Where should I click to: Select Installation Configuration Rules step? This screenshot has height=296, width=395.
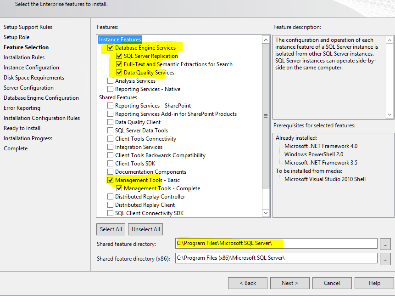[x=42, y=118]
